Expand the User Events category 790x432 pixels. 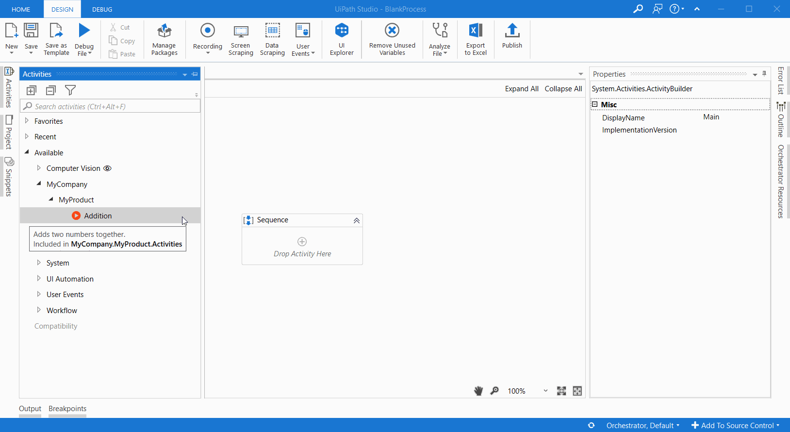click(x=39, y=294)
